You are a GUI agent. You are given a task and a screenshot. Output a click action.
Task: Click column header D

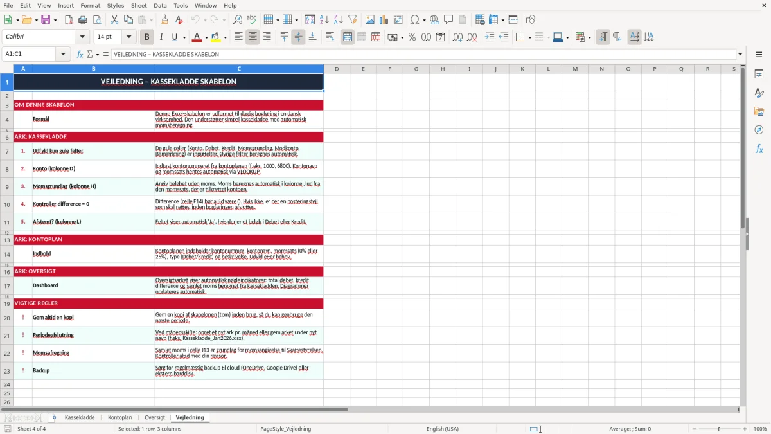tap(337, 69)
